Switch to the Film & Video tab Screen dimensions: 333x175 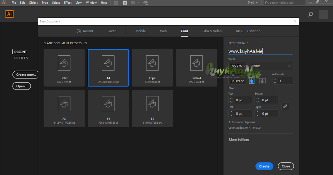click(212, 31)
